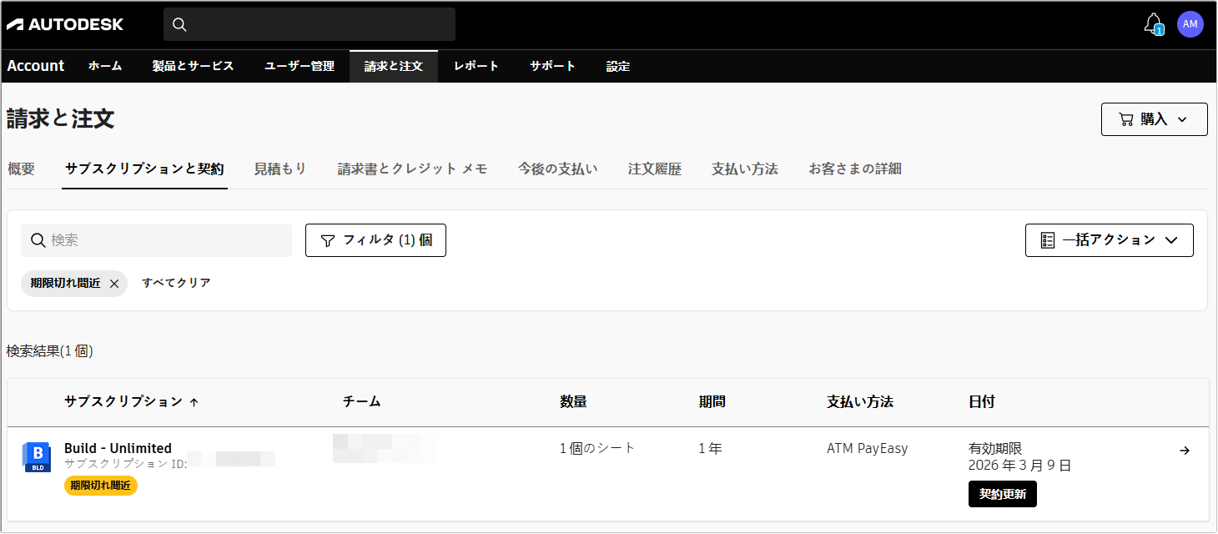Sort by the サブスクリプション column header
Screen dimensions: 1218x534
click(x=131, y=402)
